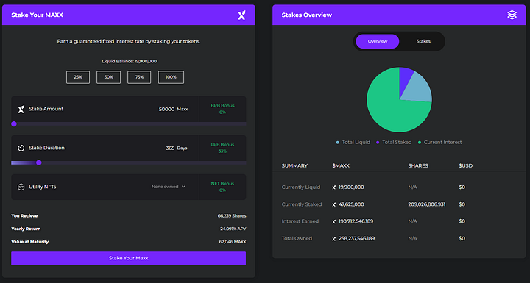This screenshot has width=530, height=283.
Task: Click the MAXX icon next to 47,625,000
Action: tap(334, 204)
